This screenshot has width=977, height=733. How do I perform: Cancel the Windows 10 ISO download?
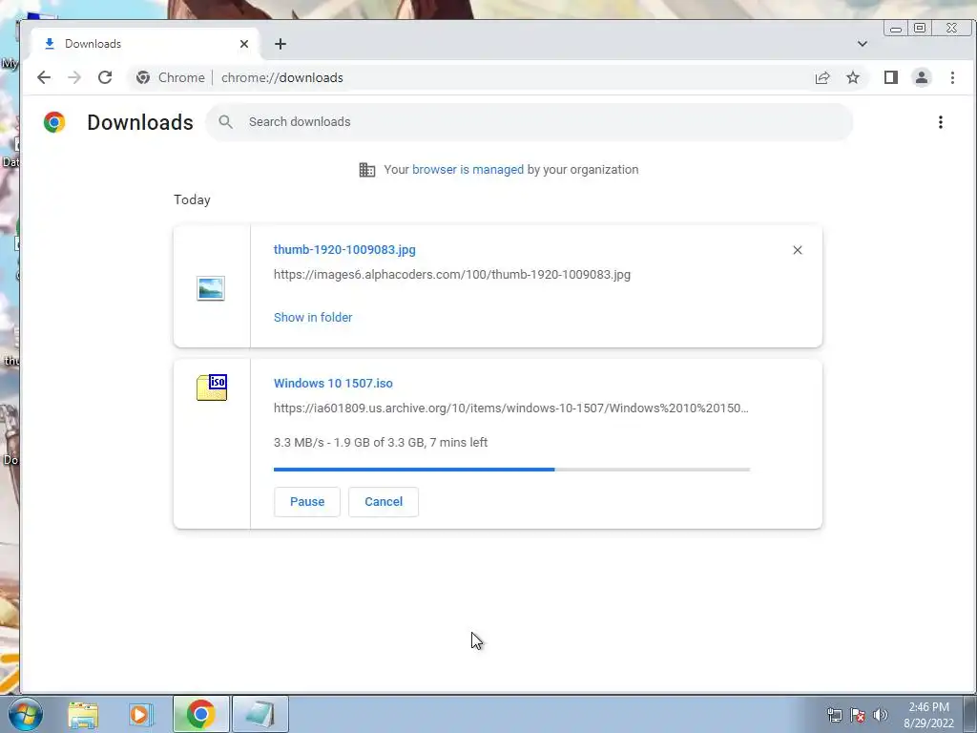click(384, 502)
